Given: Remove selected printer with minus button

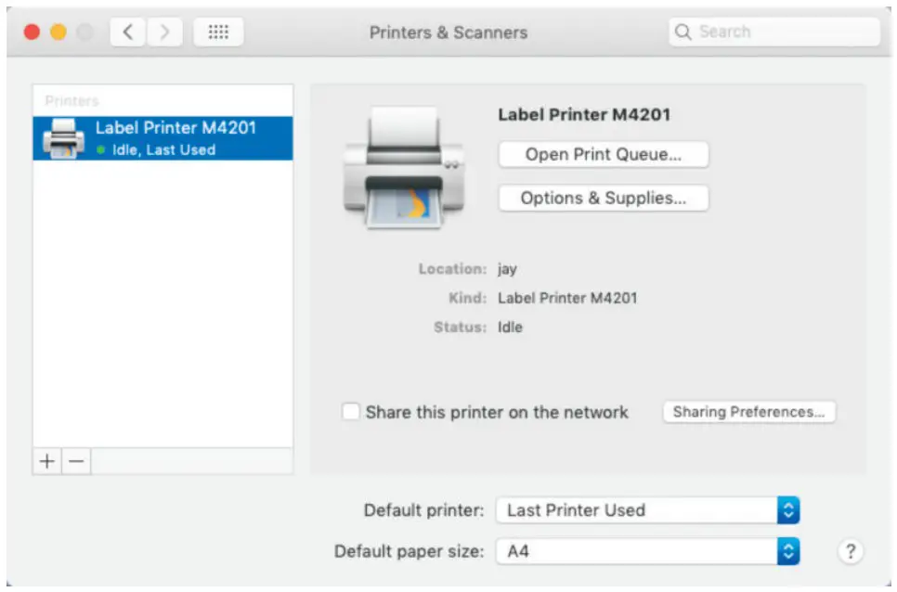Looking at the screenshot, I should [76, 461].
